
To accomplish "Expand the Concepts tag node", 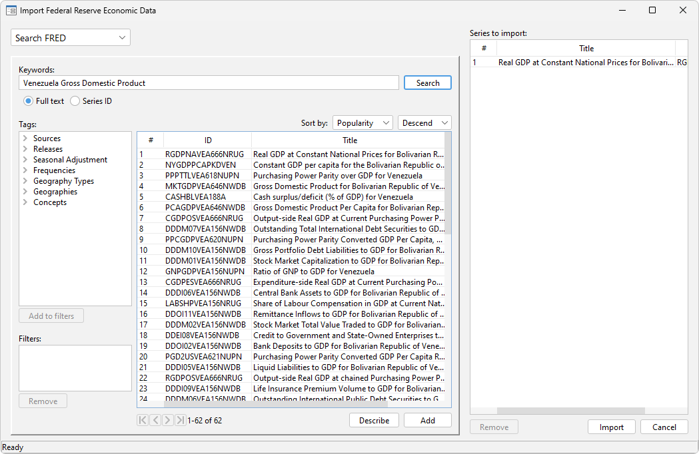I will pos(25,202).
